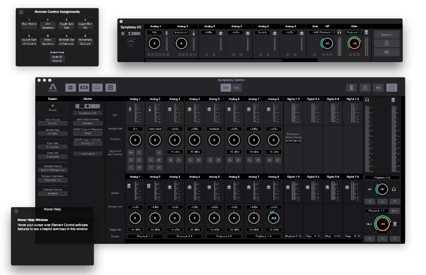This screenshot has height=275, width=426.
Task: Switch to the Mix tab
Action: click(x=237, y=88)
